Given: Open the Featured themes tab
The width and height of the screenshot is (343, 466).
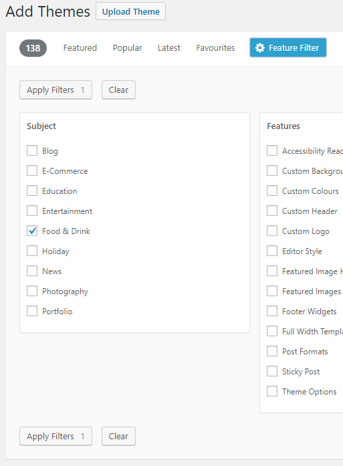Looking at the screenshot, I should click(80, 48).
